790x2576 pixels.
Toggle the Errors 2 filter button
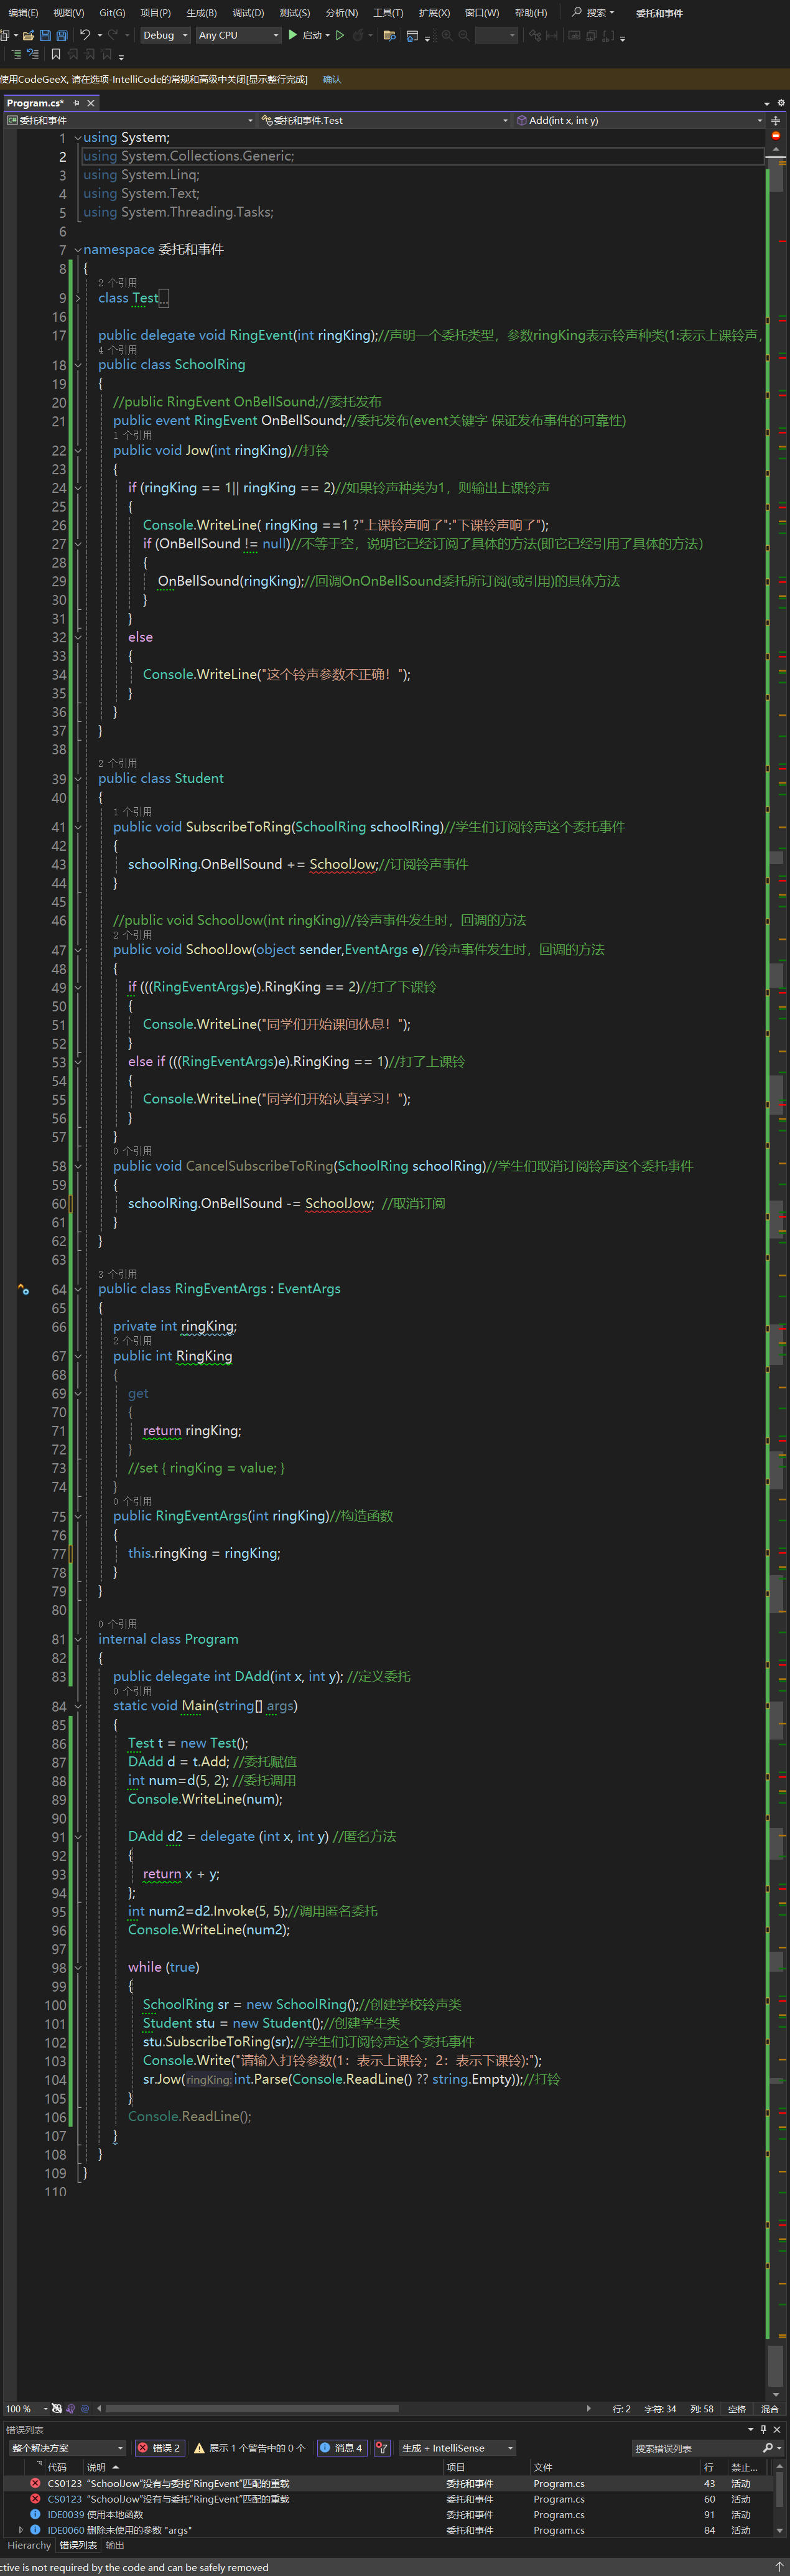(x=159, y=2448)
